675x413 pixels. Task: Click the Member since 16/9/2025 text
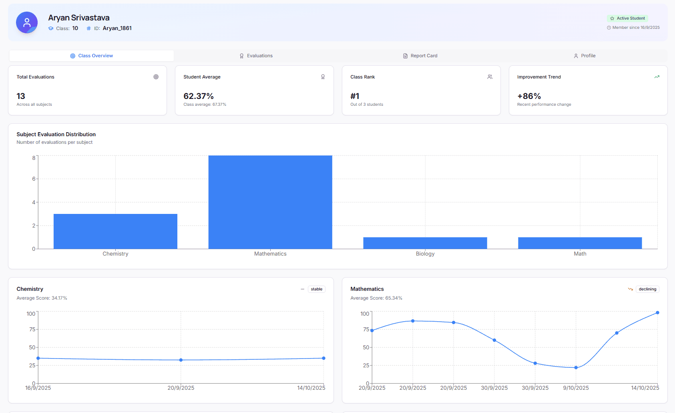tap(636, 28)
